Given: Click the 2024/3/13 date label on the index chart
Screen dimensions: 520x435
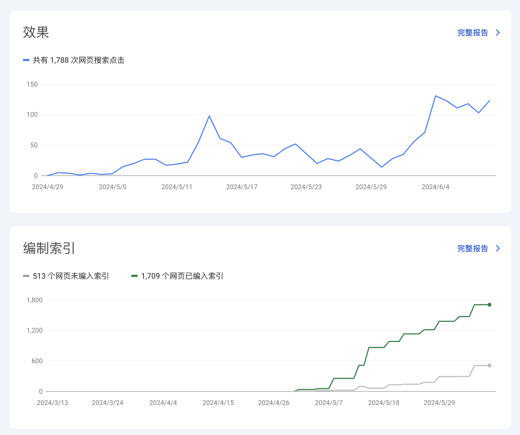Looking at the screenshot, I should click(53, 403).
